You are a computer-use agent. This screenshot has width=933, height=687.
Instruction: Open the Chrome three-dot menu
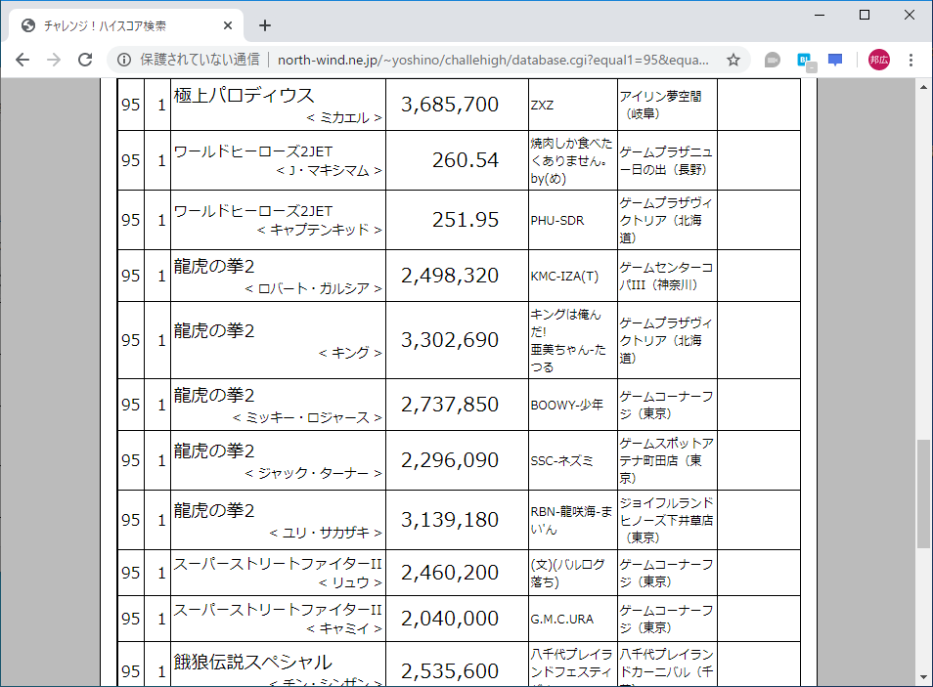click(911, 60)
